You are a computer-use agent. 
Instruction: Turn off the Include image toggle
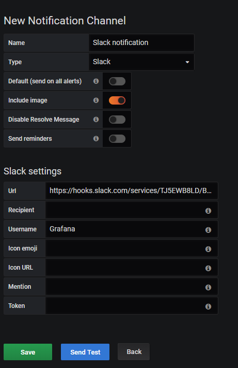[117, 100]
